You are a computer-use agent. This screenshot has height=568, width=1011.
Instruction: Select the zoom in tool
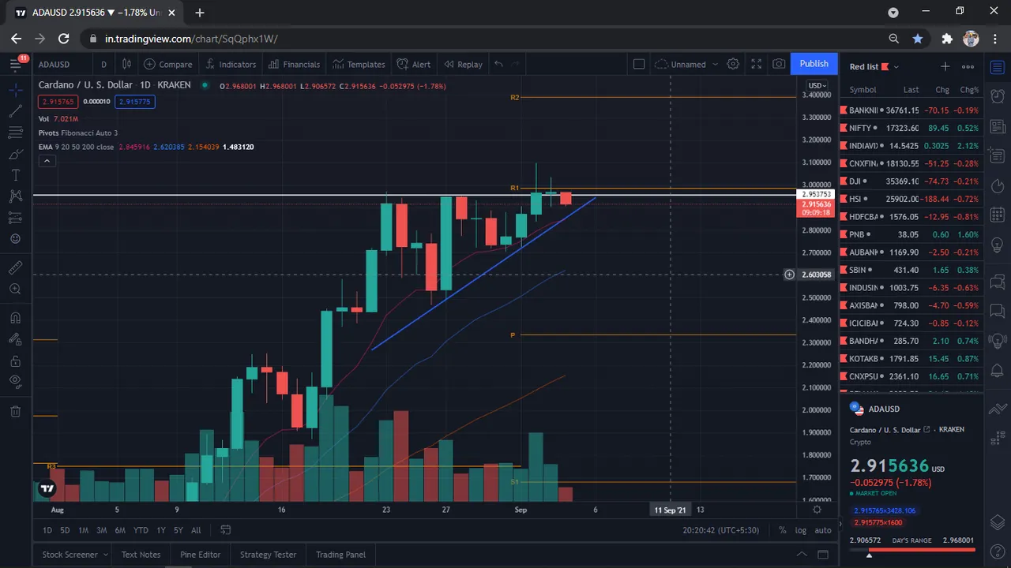point(15,290)
